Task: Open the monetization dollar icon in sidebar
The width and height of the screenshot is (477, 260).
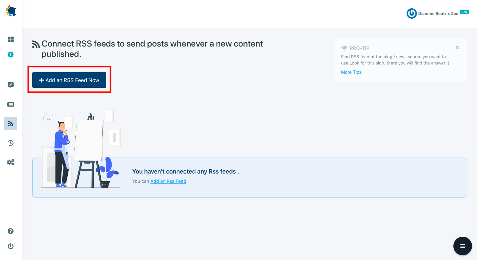Action: pyautogui.click(x=10, y=55)
